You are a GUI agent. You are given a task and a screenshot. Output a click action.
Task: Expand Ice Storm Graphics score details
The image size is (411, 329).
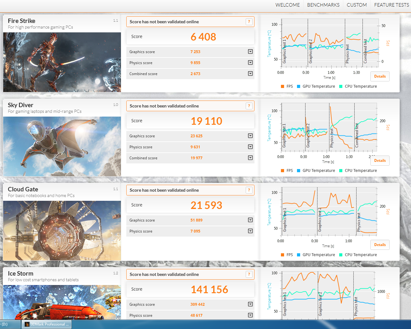250,304
